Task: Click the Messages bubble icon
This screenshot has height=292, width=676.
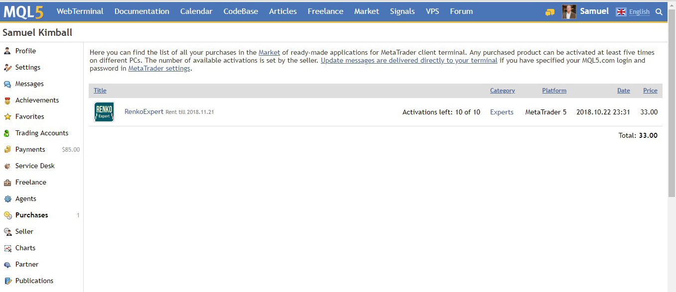Action: point(7,84)
